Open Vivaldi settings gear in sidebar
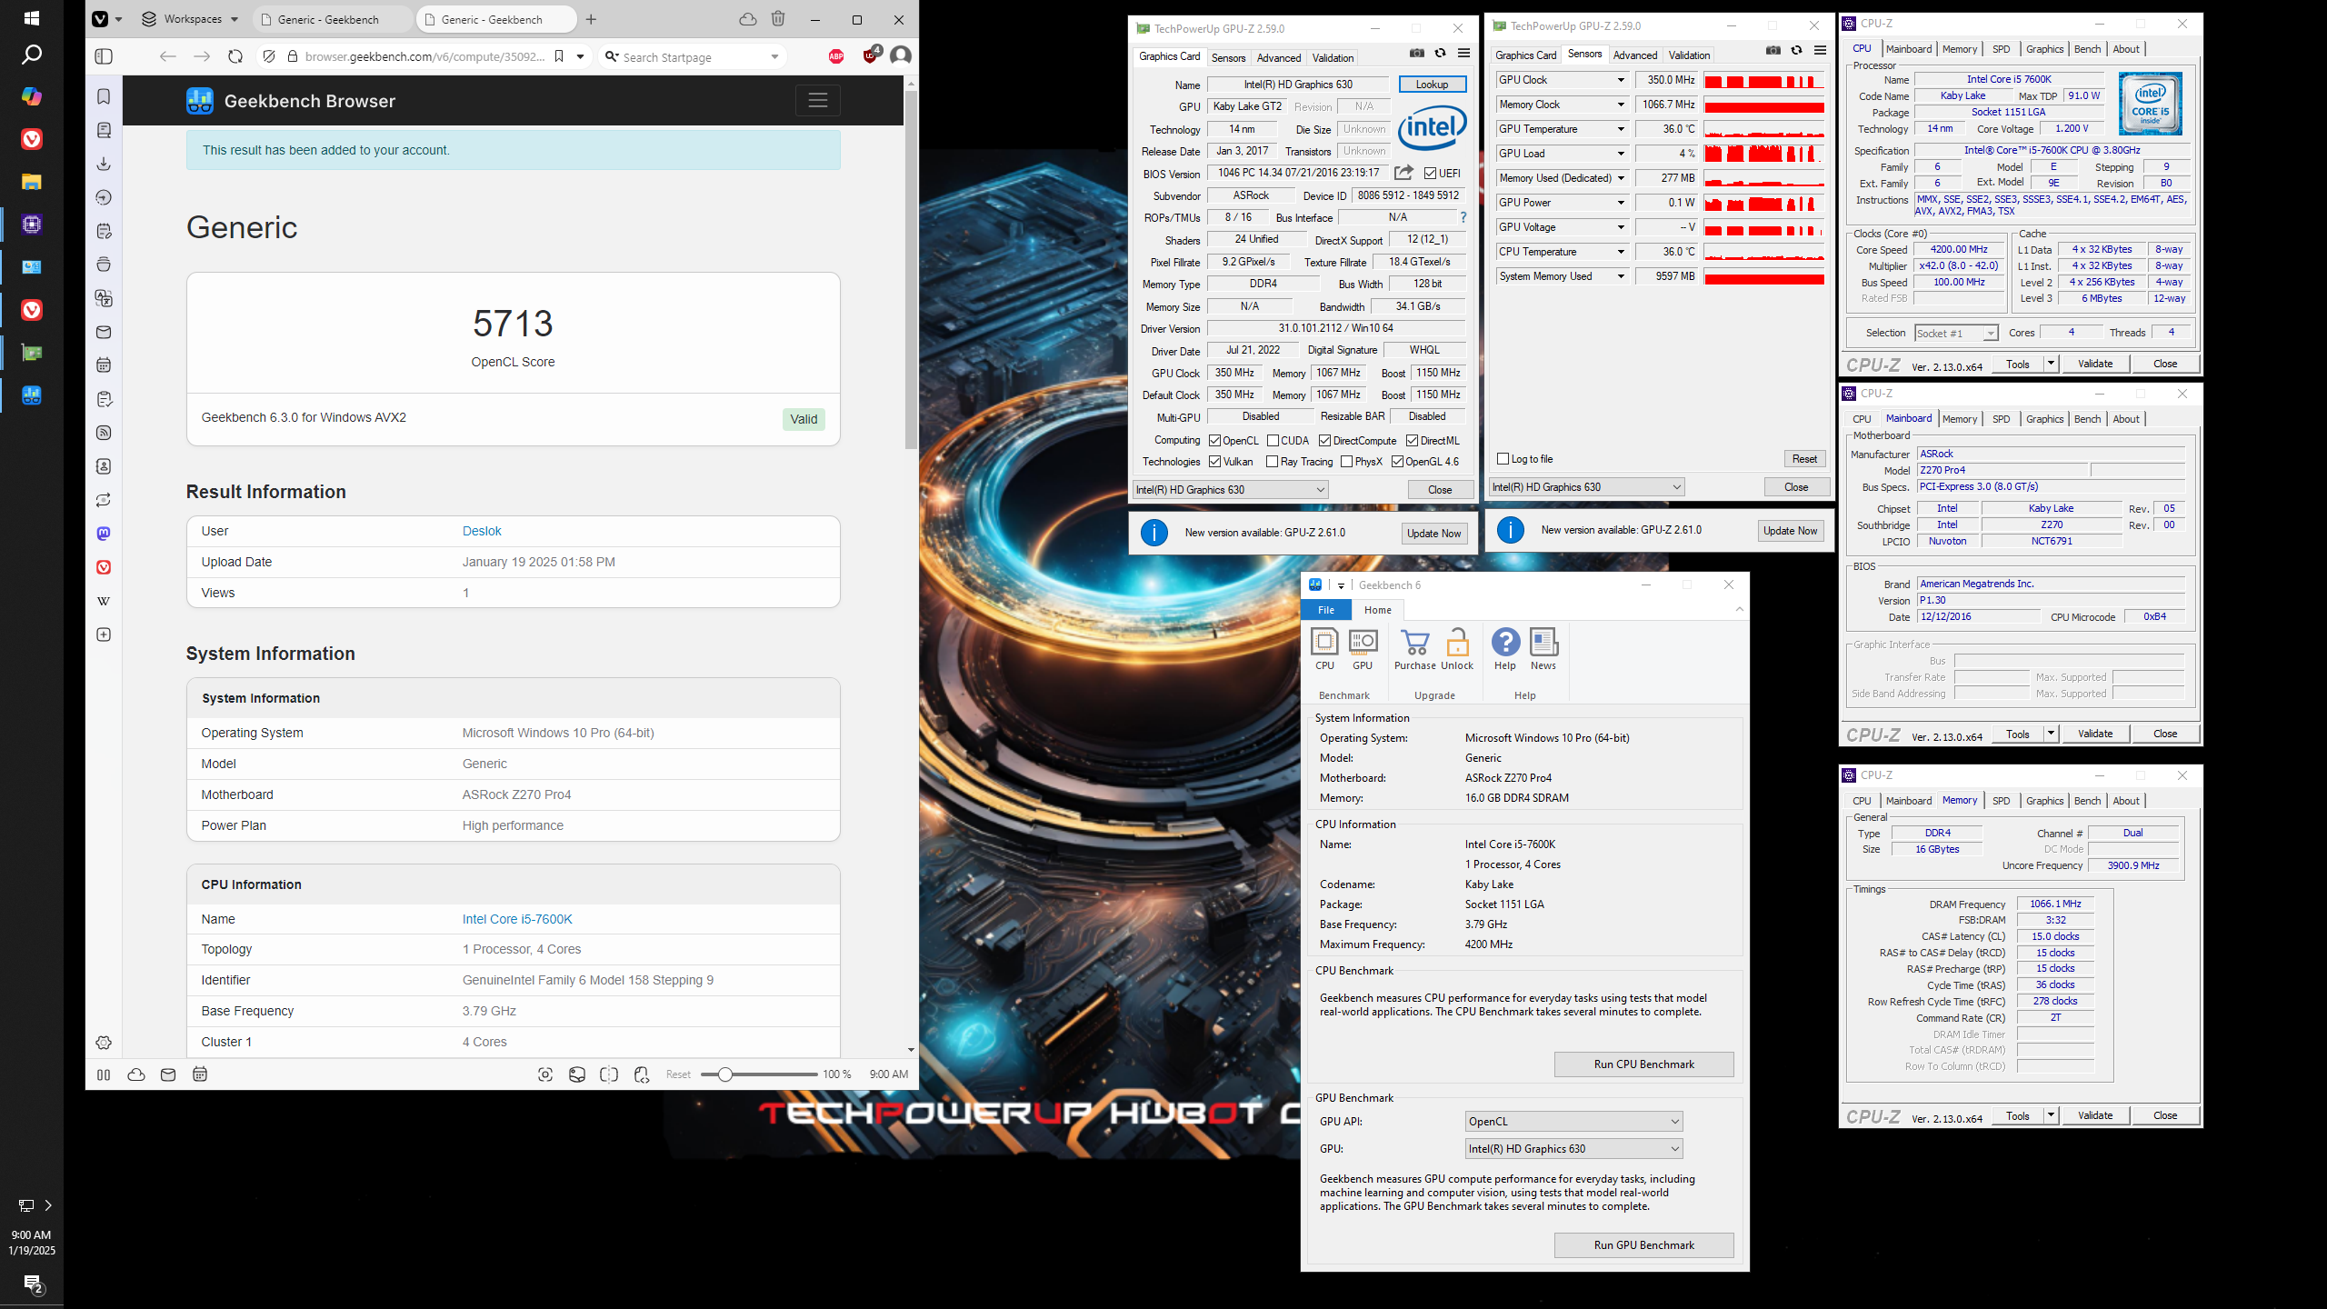 pos(104,1043)
